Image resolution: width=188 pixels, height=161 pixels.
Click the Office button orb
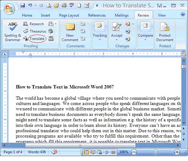(x=9, y=9)
